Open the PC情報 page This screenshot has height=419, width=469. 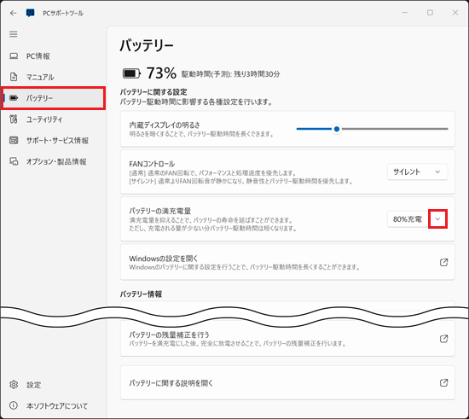point(53,56)
